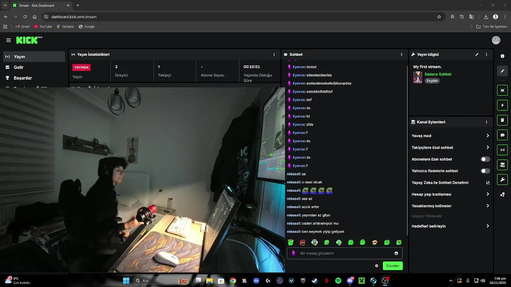This screenshot has height=287, width=511.
Task: Click the live stream preview video
Action: point(143,180)
